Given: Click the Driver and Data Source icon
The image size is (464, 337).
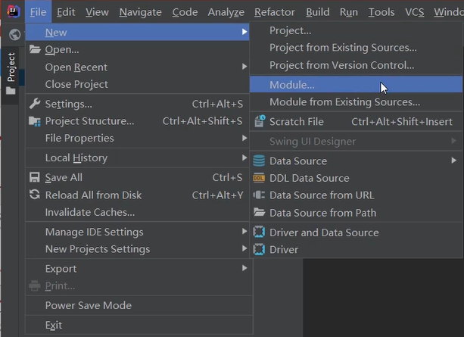Looking at the screenshot, I should point(259,232).
